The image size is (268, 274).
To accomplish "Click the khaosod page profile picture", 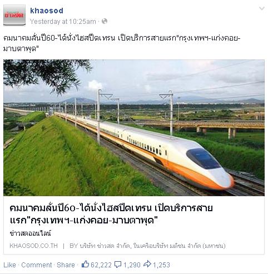I will [x=14, y=15].
